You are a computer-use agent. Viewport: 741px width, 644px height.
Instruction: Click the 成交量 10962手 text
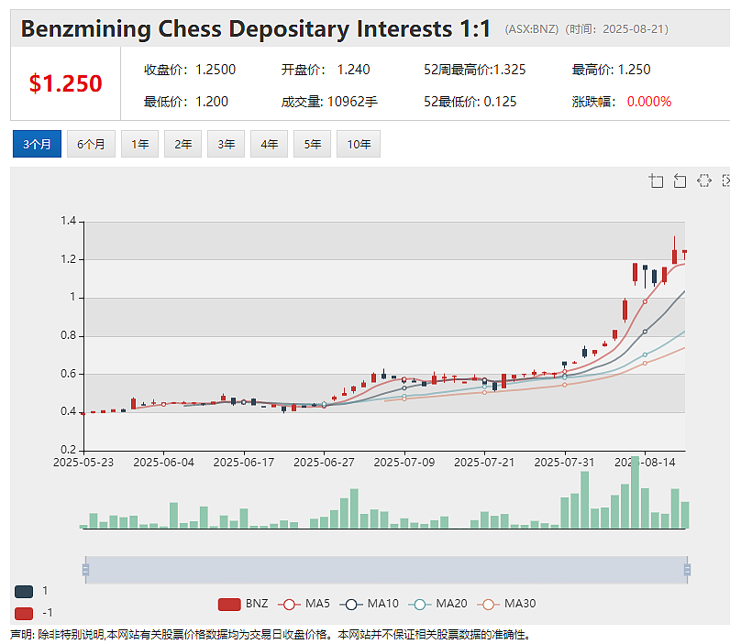(329, 102)
